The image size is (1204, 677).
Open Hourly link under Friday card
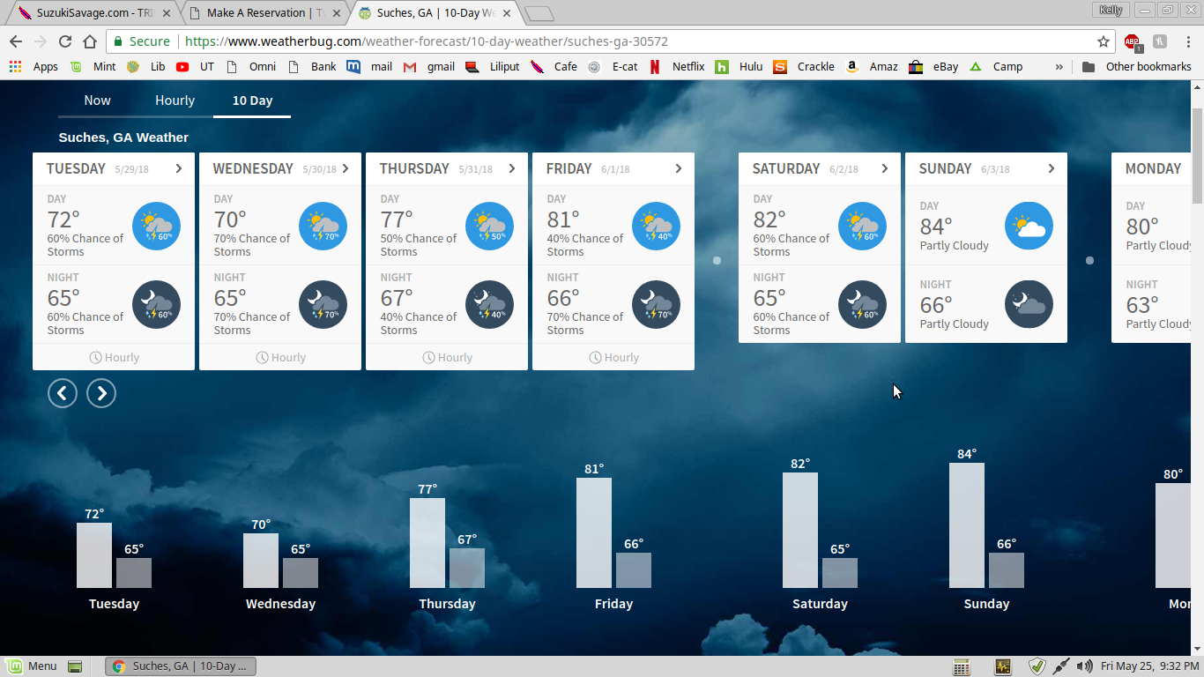tap(613, 357)
